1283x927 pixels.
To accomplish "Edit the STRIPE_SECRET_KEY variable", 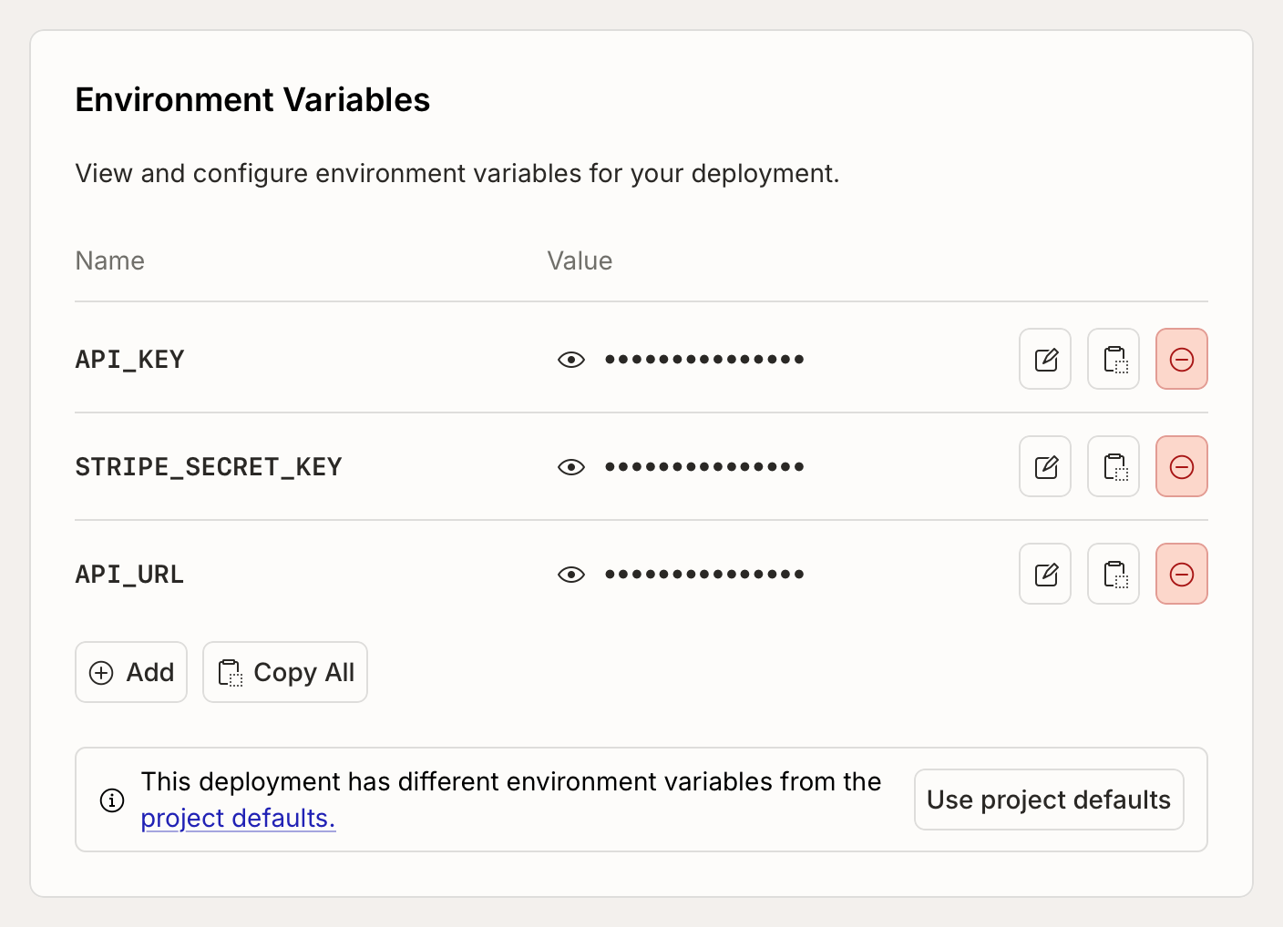I will click(1045, 466).
